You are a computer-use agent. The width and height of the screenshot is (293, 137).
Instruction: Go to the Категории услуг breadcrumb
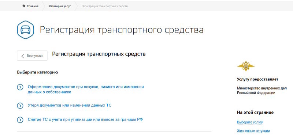60,6
